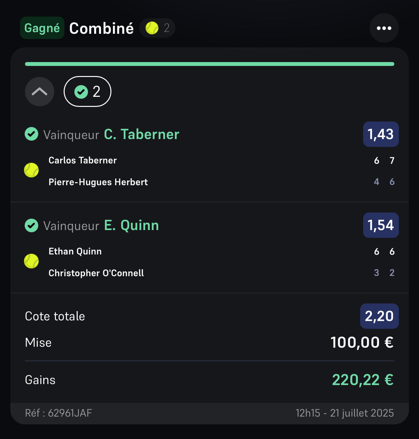Select the Ethan Quinn player name

[x=75, y=251]
